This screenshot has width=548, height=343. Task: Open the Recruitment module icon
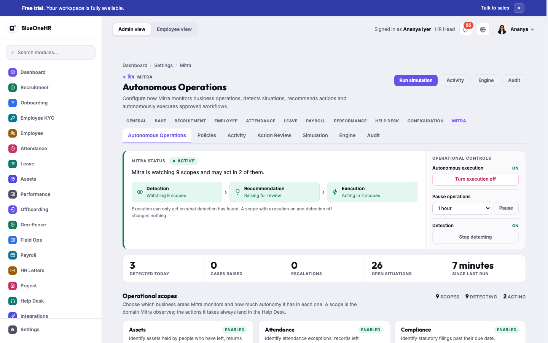[13, 88]
